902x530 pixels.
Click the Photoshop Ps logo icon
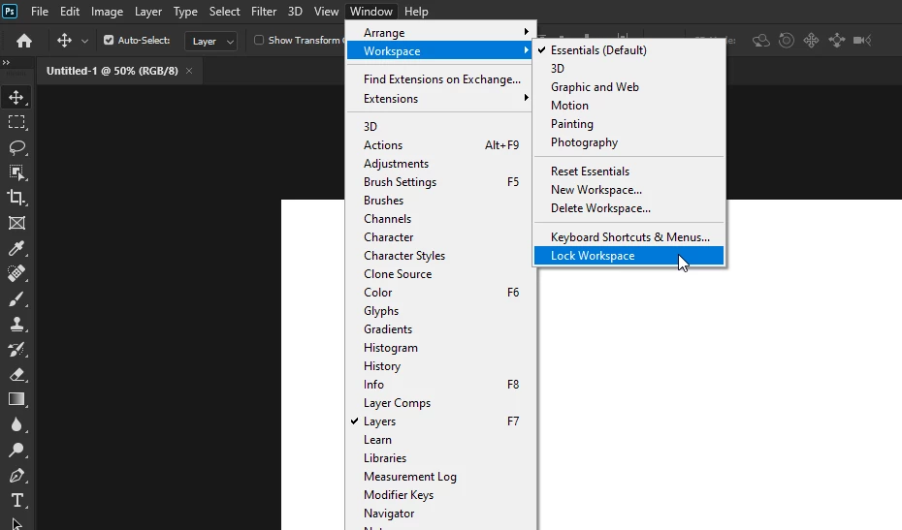(x=10, y=11)
